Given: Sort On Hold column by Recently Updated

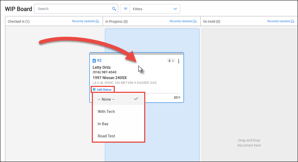Looking at the screenshot, I should pyautogui.click(x=281, y=21).
